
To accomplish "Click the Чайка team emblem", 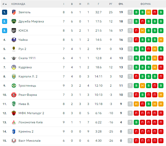I will [x=14, y=40].
